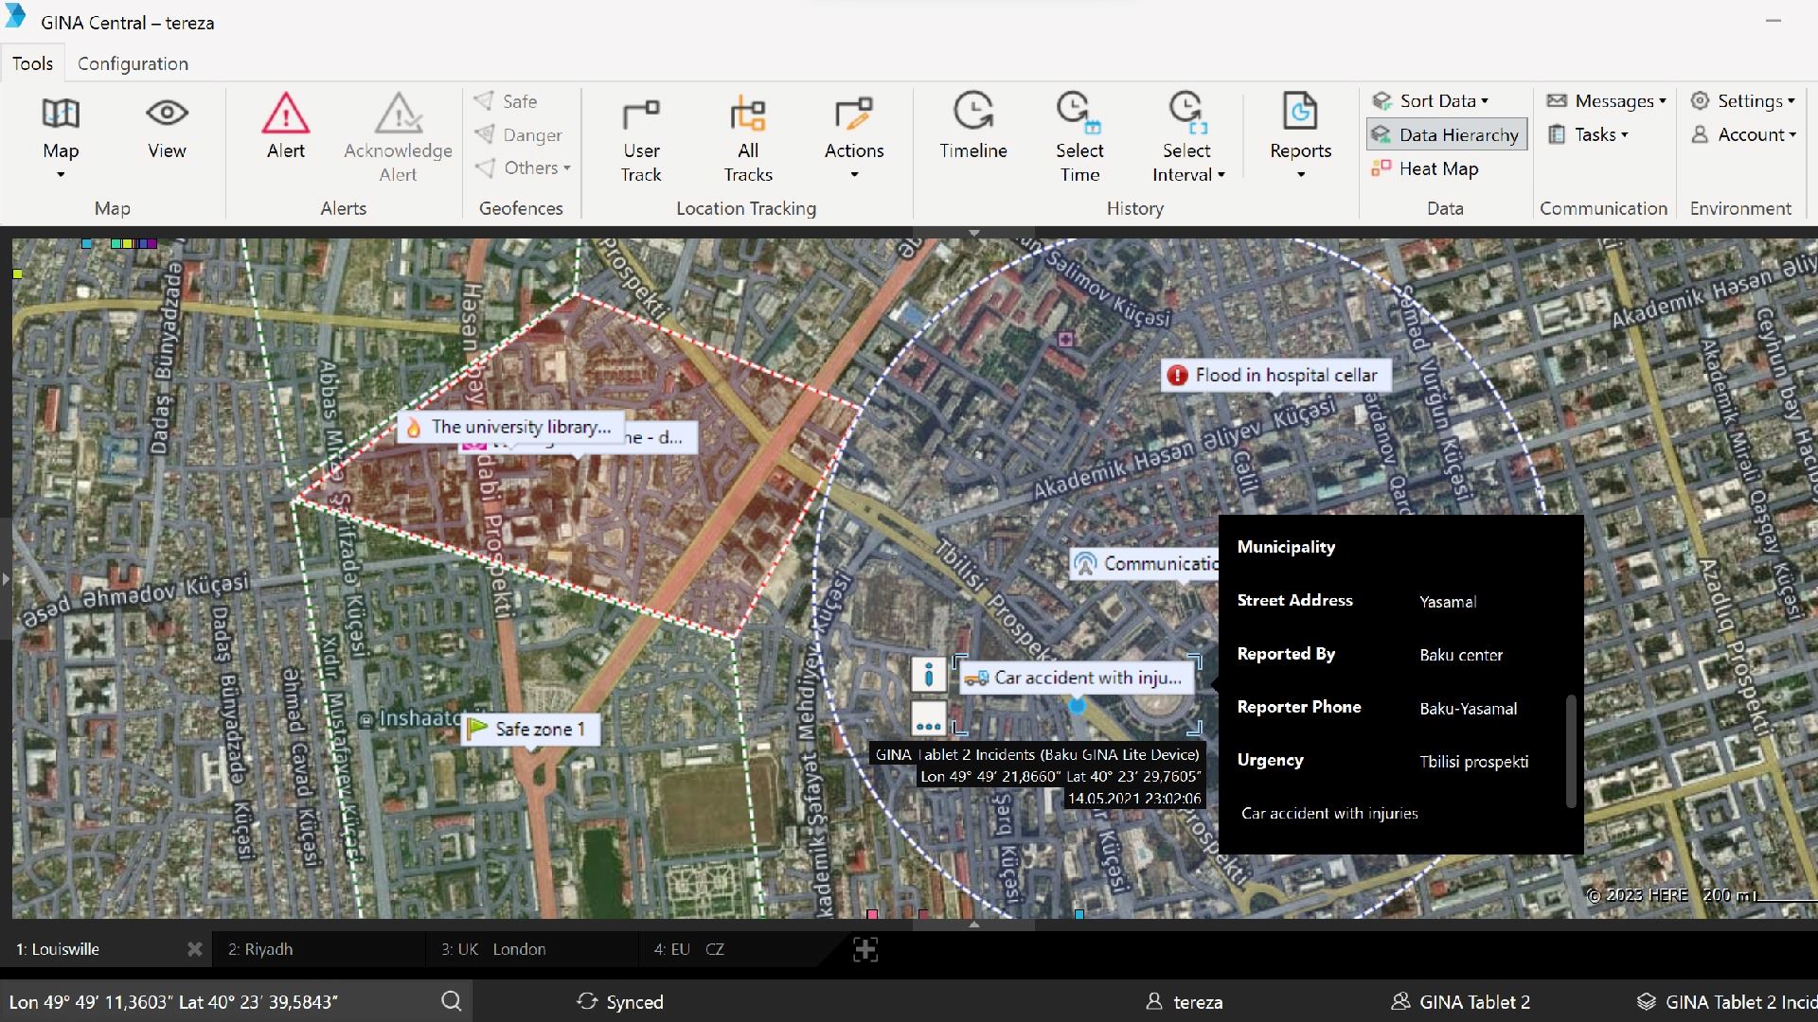1818x1022 pixels.
Task: Expand the left side panel handle
Action: point(6,578)
